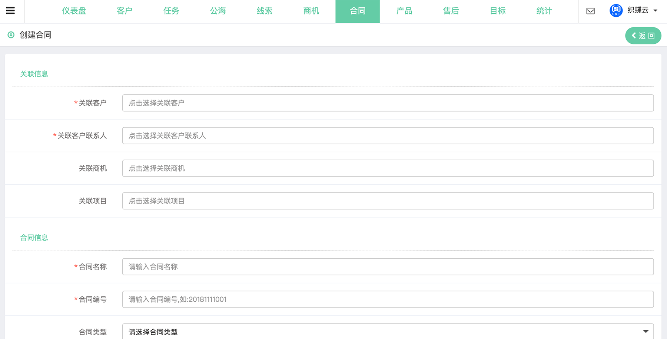
Task: Select the 公海 tab
Action: pos(218,11)
